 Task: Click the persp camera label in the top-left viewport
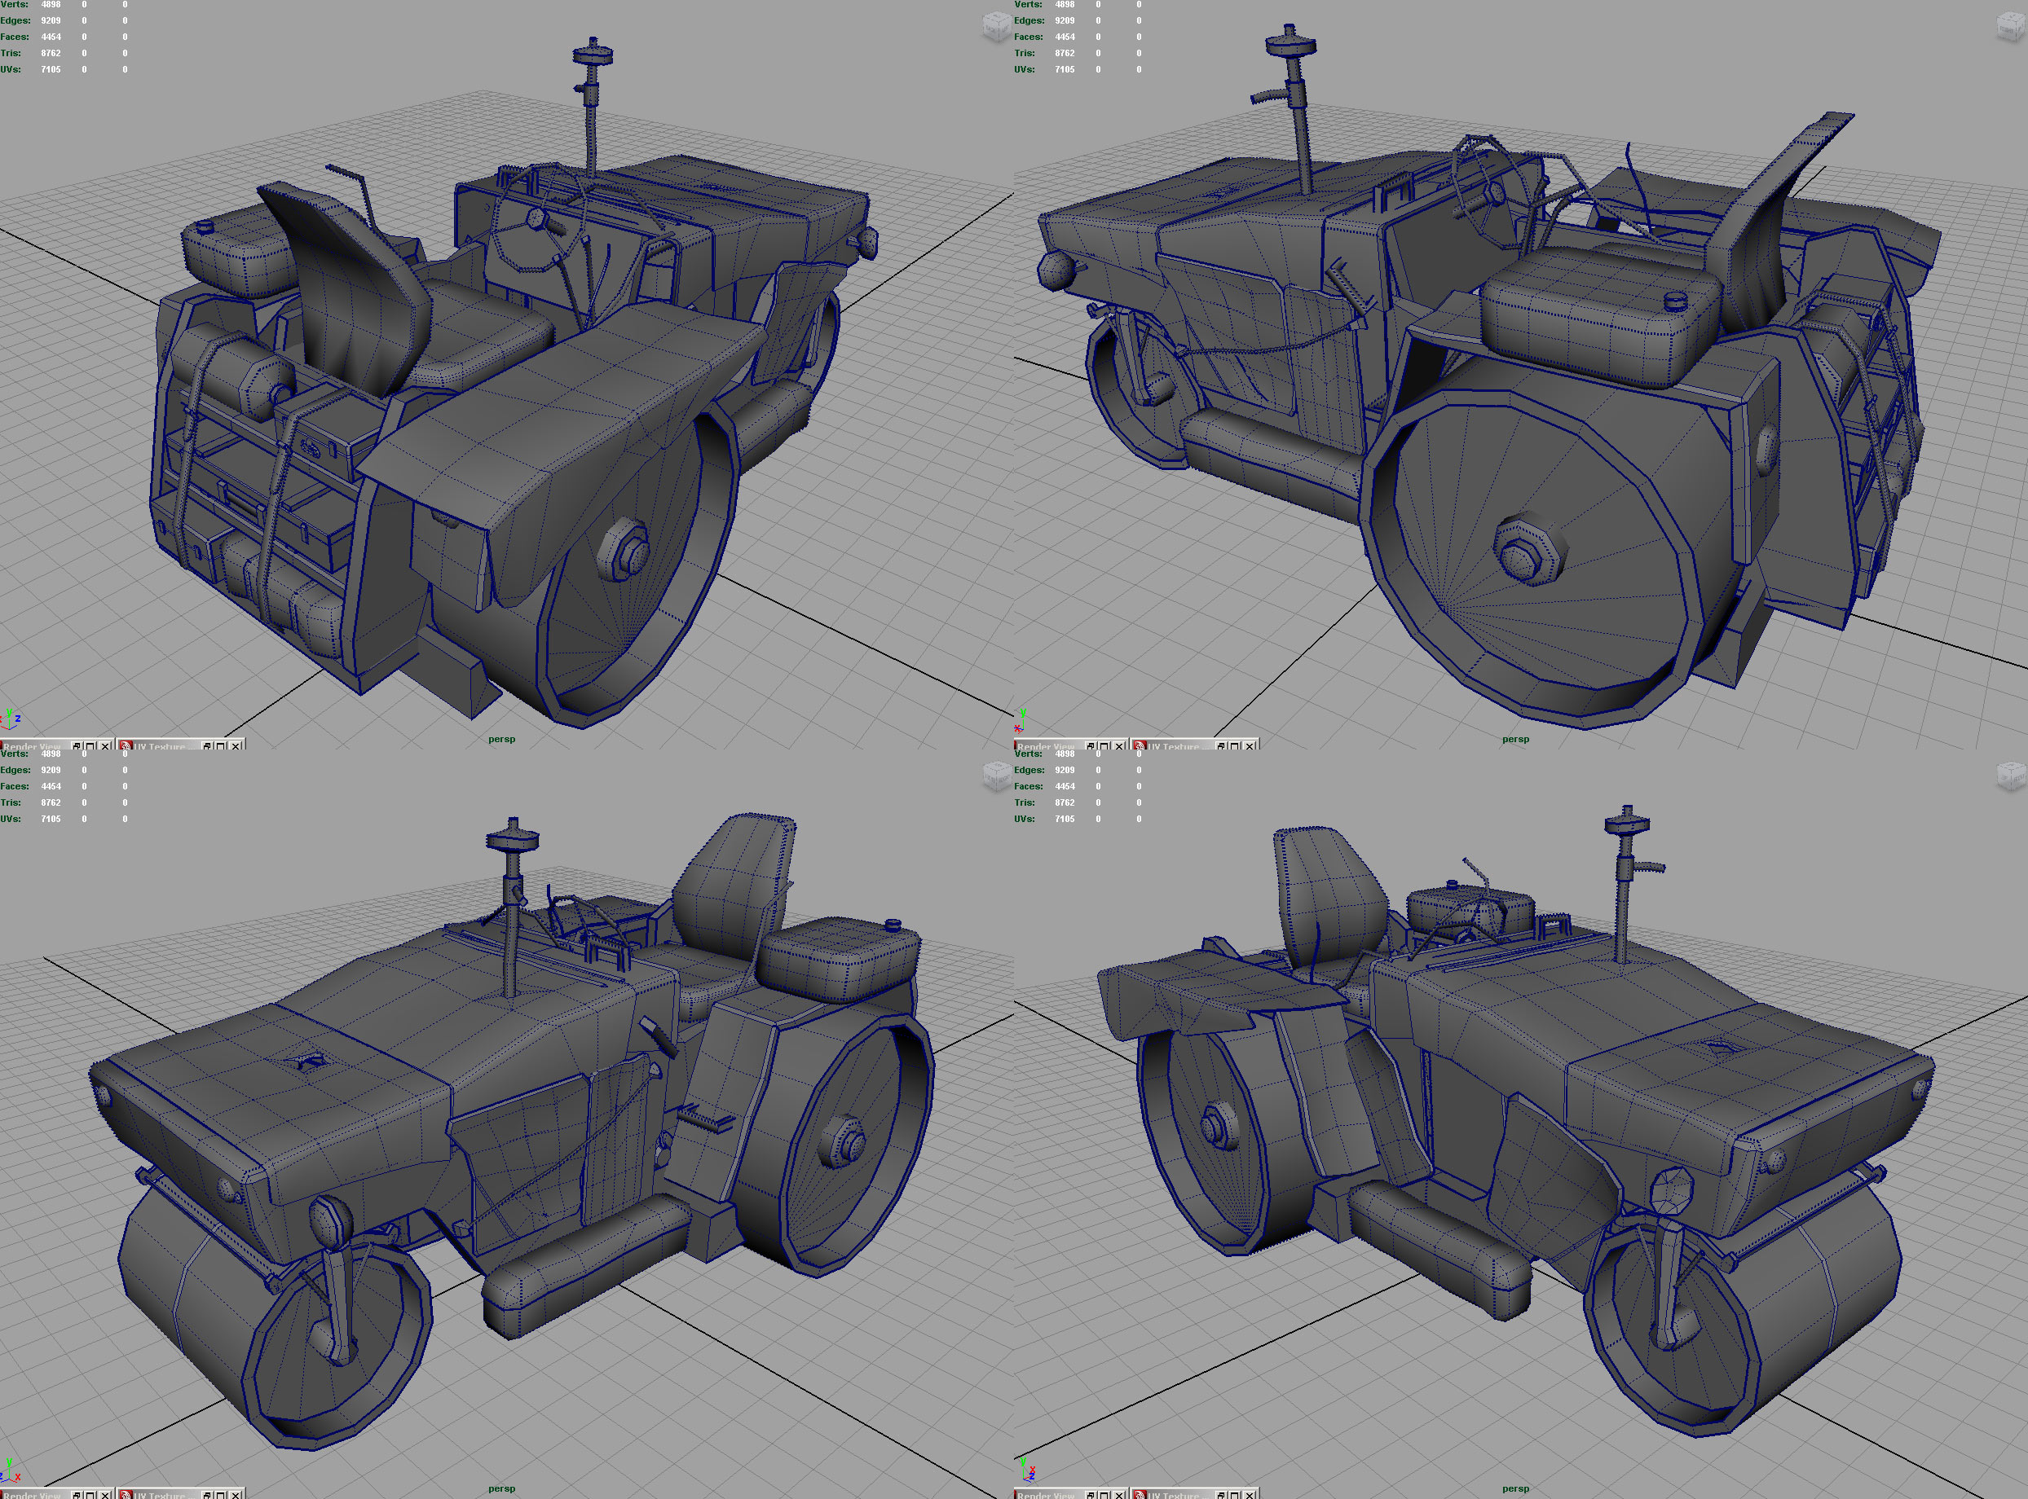coord(501,739)
